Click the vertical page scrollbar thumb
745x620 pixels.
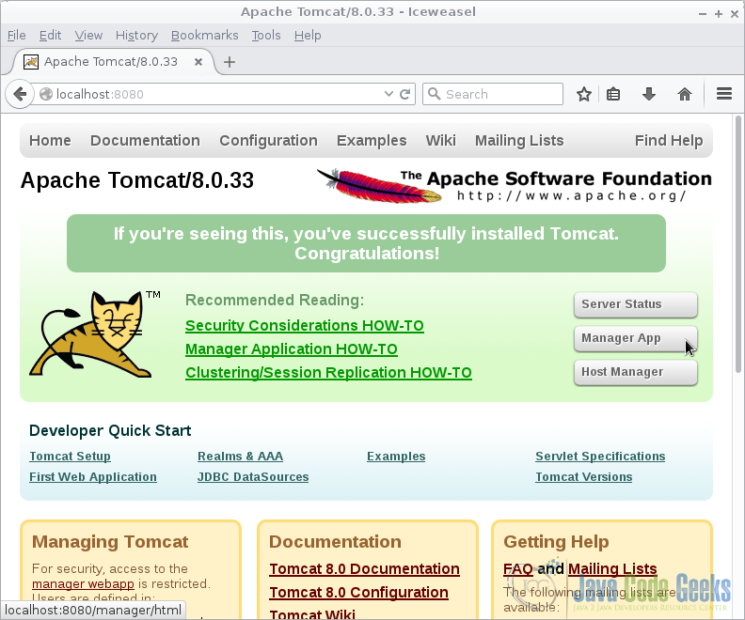[737, 244]
